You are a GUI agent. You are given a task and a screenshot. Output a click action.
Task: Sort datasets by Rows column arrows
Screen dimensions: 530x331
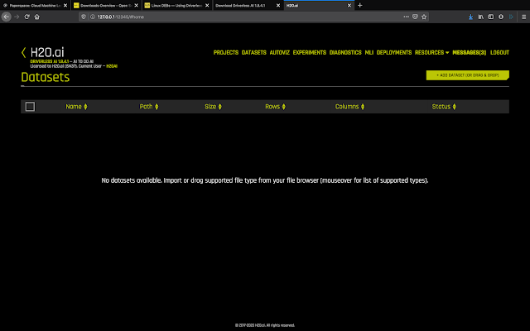tap(283, 107)
